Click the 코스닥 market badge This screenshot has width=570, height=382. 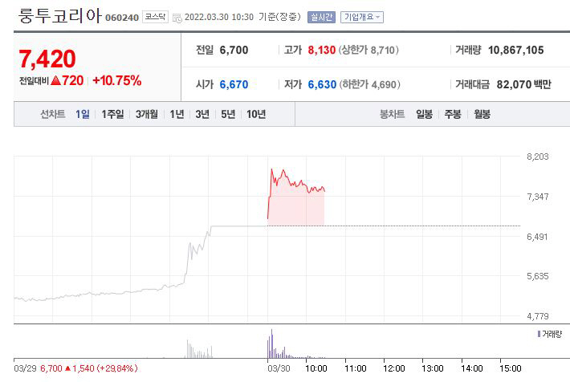[x=154, y=17]
